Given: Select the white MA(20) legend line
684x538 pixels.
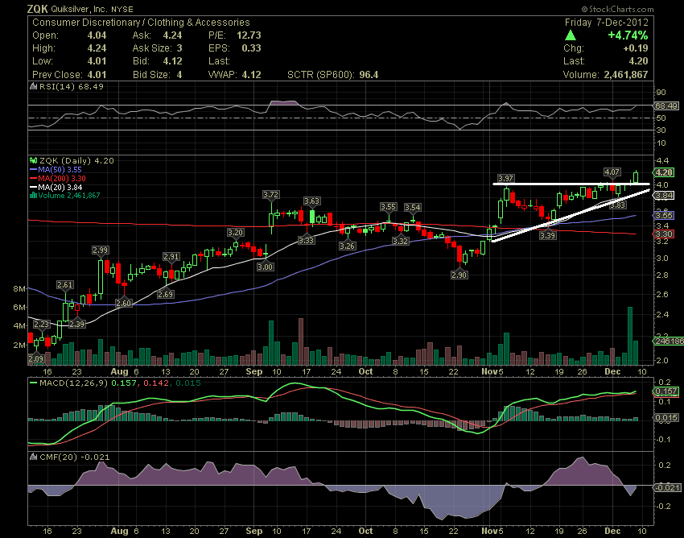Looking at the screenshot, I should click(x=33, y=188).
